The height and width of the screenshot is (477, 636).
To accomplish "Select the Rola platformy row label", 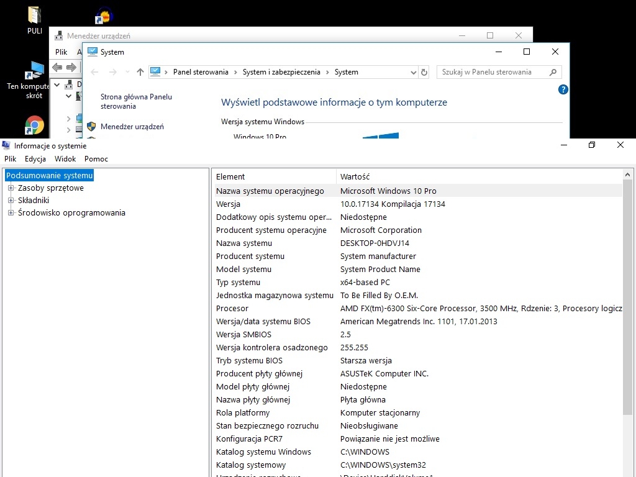I will point(243,413).
